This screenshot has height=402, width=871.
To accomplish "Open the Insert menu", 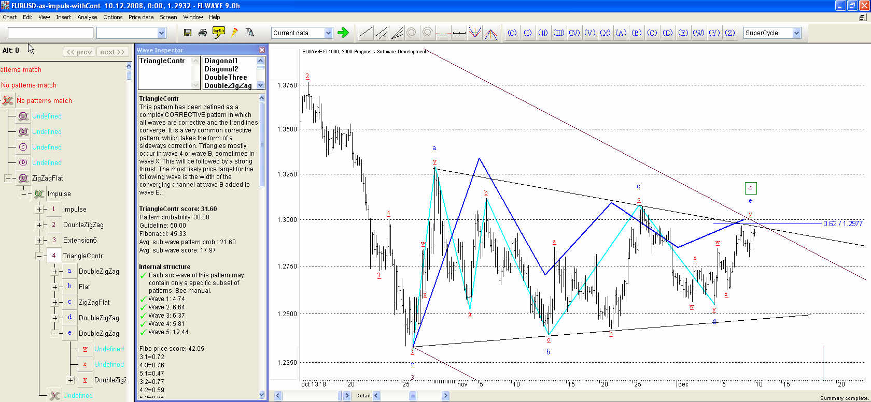I will tap(64, 17).
